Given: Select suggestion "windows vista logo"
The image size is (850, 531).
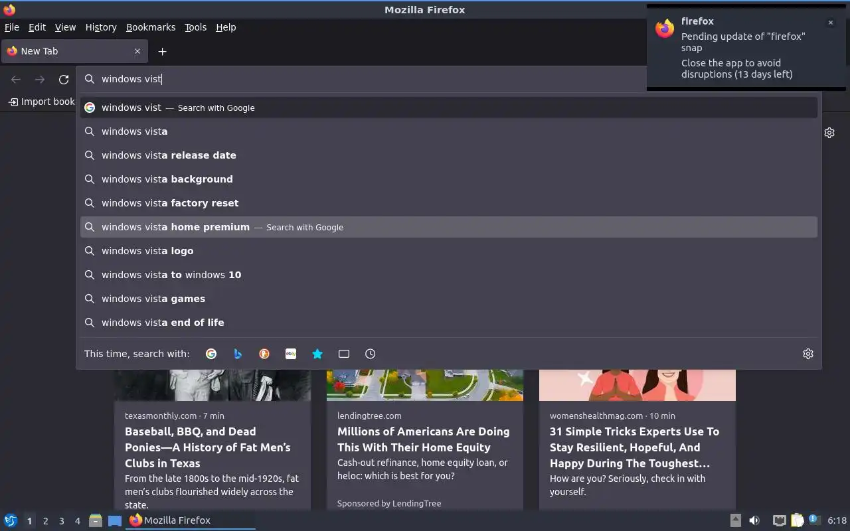Looking at the screenshot, I should point(449,251).
